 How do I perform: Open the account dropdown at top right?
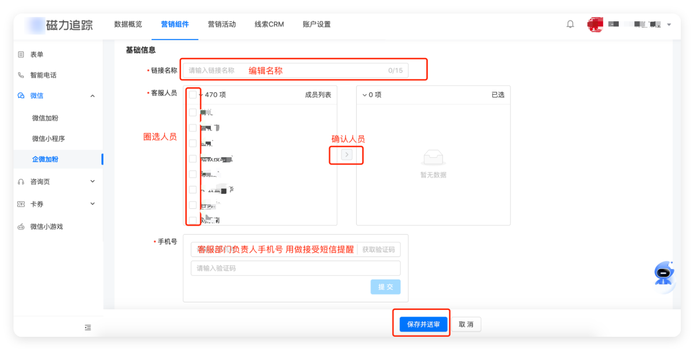pyautogui.click(x=668, y=24)
